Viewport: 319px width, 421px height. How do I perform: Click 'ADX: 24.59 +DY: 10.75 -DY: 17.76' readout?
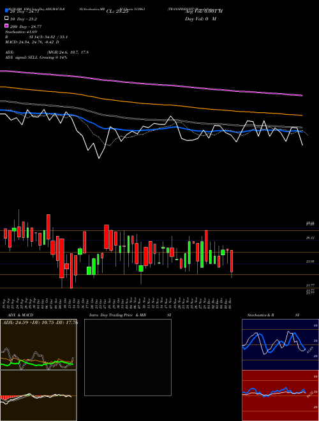pos(40,323)
